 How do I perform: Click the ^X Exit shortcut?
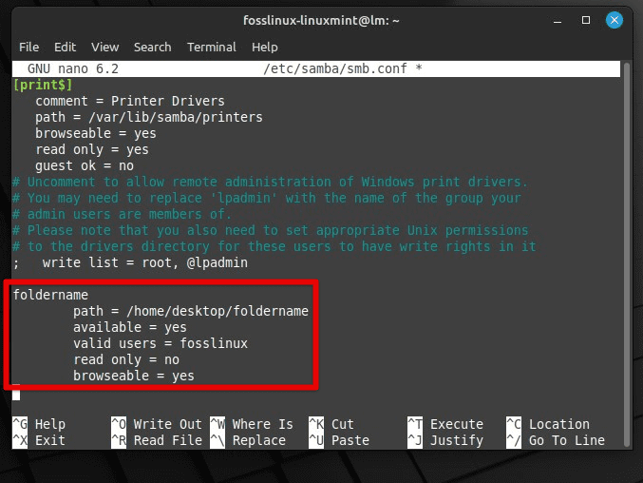point(39,440)
